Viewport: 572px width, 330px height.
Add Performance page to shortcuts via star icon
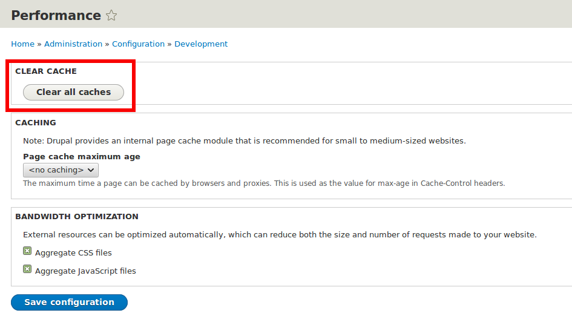[x=111, y=15]
